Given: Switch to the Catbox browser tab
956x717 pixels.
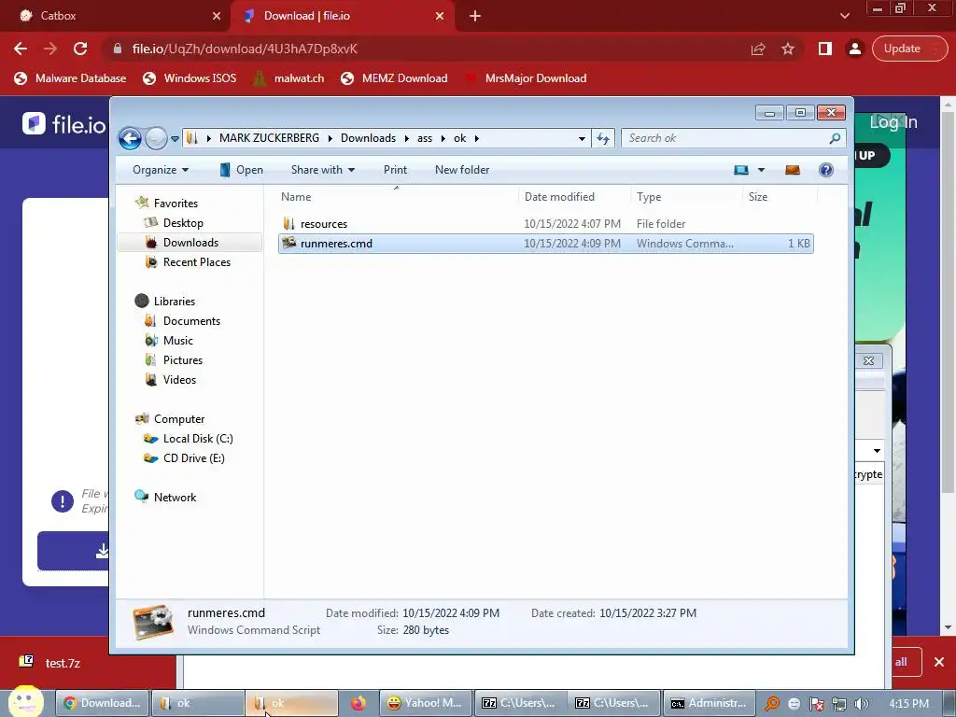Looking at the screenshot, I should coord(113,16).
